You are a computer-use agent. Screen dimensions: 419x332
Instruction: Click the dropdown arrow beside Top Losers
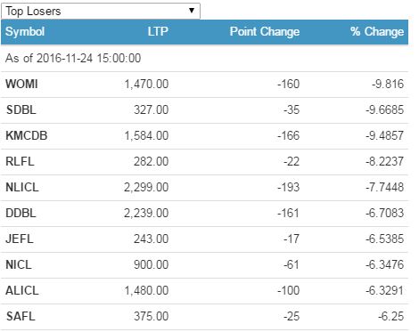coord(192,11)
